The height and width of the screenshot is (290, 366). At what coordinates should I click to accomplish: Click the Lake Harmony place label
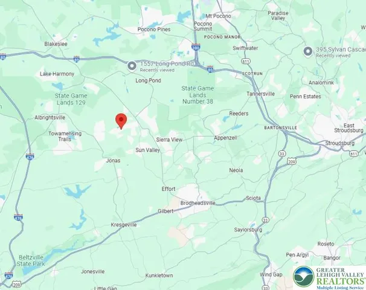pos(57,74)
